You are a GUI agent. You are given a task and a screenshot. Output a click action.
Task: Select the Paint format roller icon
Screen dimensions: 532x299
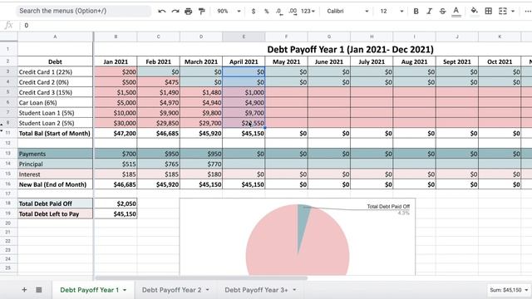pyautogui.click(x=201, y=11)
